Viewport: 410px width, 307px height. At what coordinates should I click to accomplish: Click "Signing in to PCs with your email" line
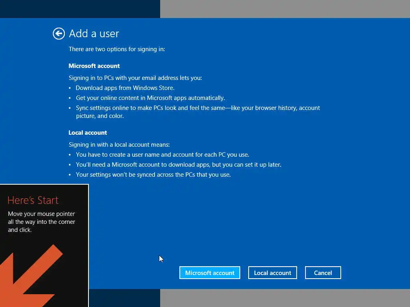click(135, 78)
